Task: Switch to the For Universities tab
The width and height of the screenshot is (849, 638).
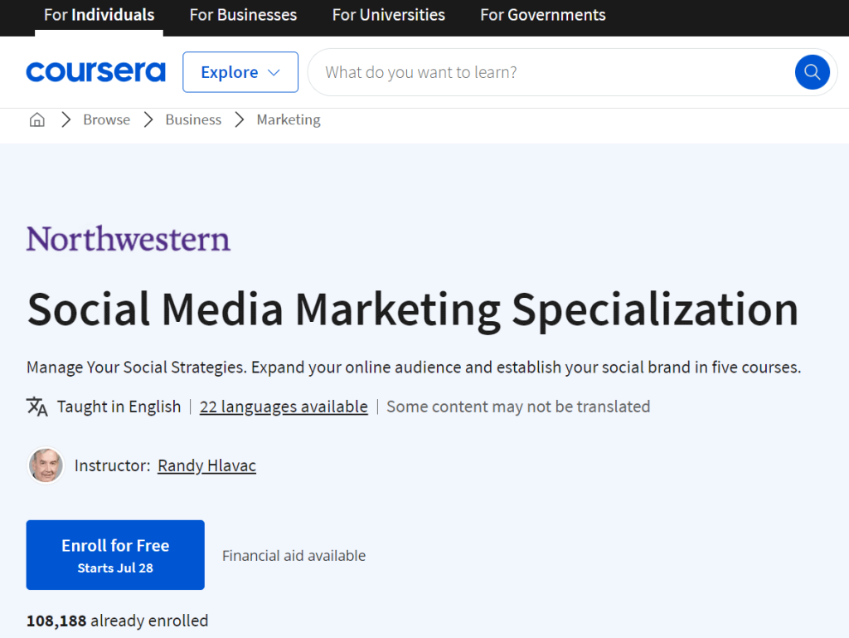Action: (388, 15)
